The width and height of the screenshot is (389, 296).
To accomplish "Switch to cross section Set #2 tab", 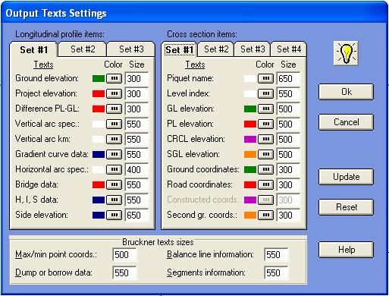I will [x=216, y=49].
